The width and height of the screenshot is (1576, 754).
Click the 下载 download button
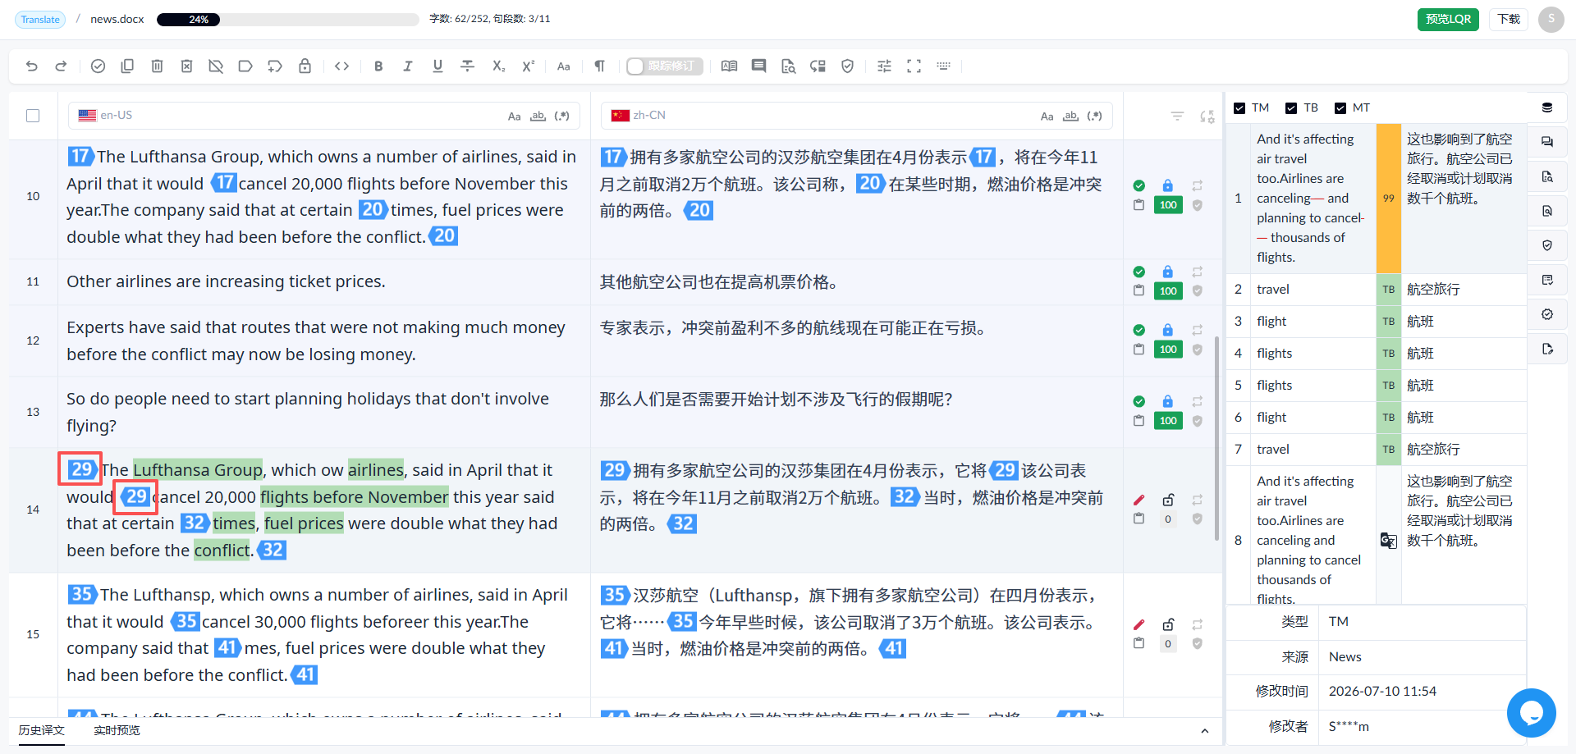tap(1509, 19)
